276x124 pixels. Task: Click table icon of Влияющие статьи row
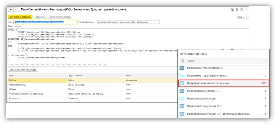coord(182,114)
